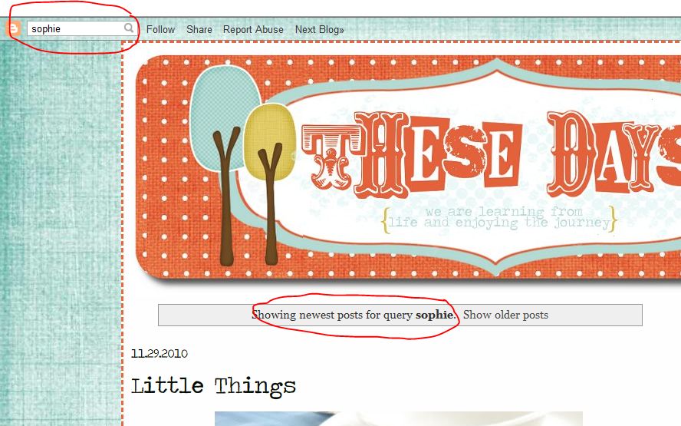The image size is (681, 426).
Task: Open the Little Things post title
Action: 213,385
